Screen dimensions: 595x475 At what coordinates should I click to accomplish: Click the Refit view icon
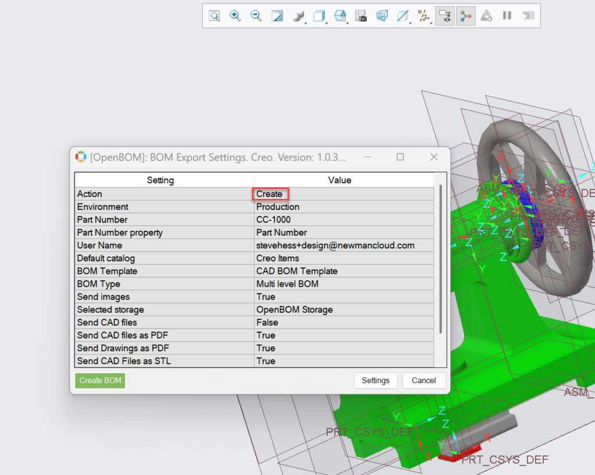pos(214,16)
